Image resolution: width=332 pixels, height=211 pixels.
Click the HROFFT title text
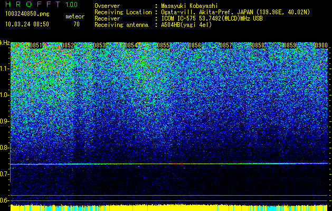(33, 4)
